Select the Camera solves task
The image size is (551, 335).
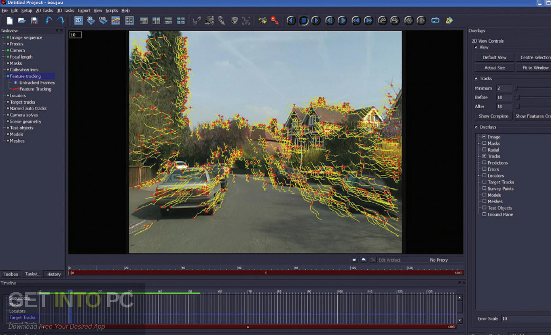point(24,115)
